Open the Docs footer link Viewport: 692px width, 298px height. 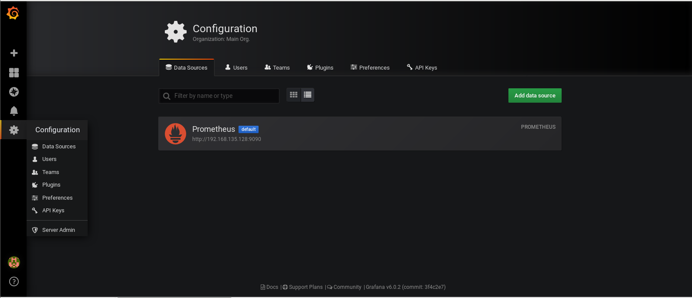[270, 287]
